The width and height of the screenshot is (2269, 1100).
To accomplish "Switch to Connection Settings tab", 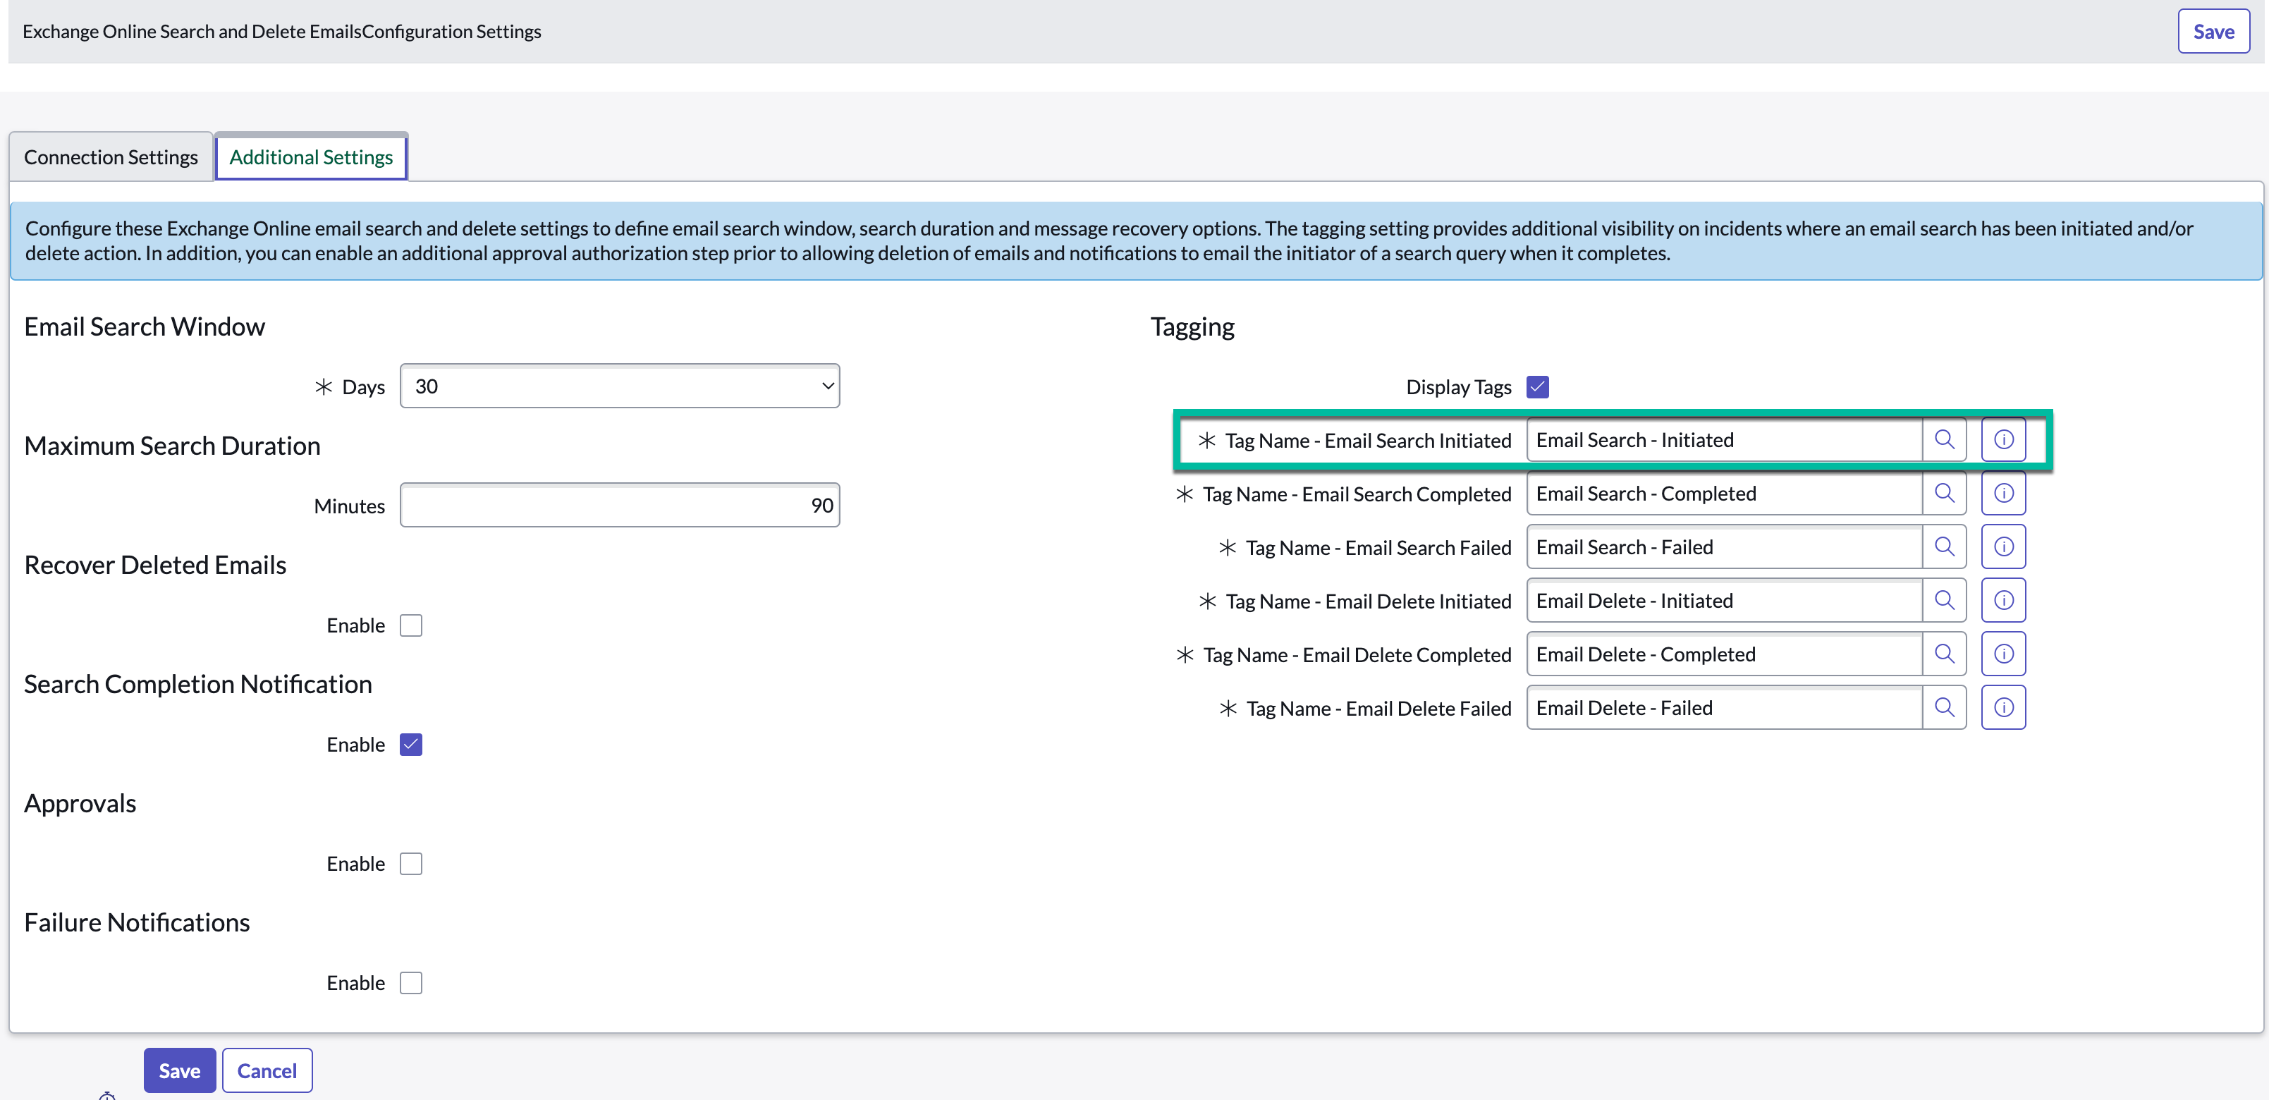I will 111,157.
